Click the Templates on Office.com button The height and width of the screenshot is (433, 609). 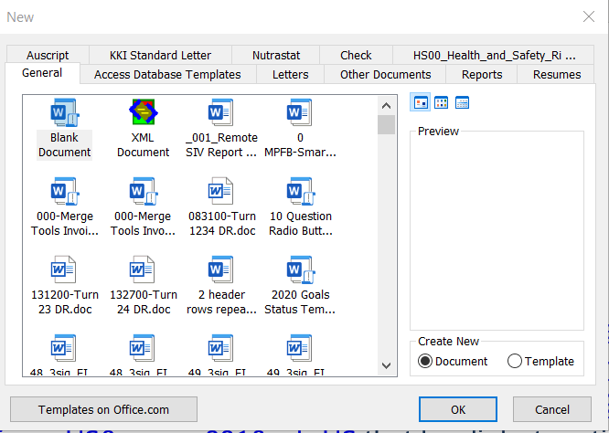point(103,409)
